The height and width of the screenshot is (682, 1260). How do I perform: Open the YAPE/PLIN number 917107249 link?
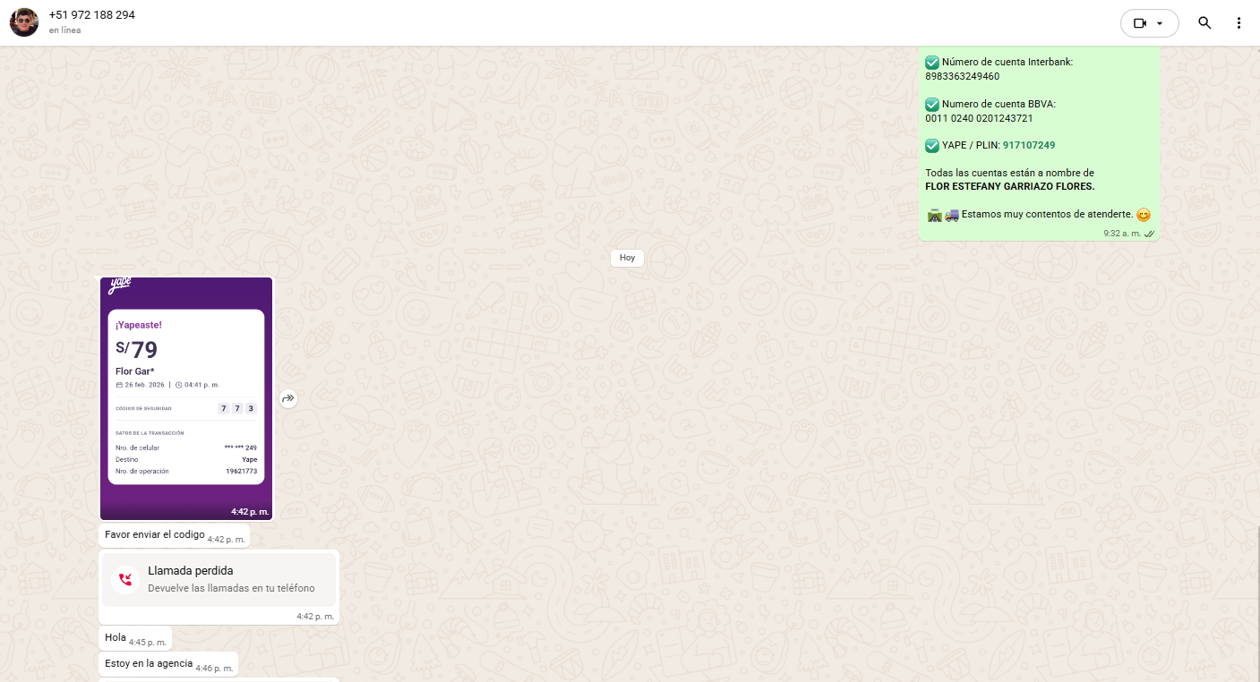point(1028,145)
